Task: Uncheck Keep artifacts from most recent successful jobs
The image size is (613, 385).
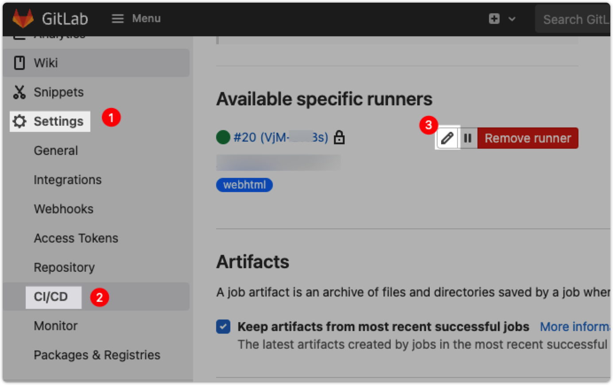Action: click(224, 326)
